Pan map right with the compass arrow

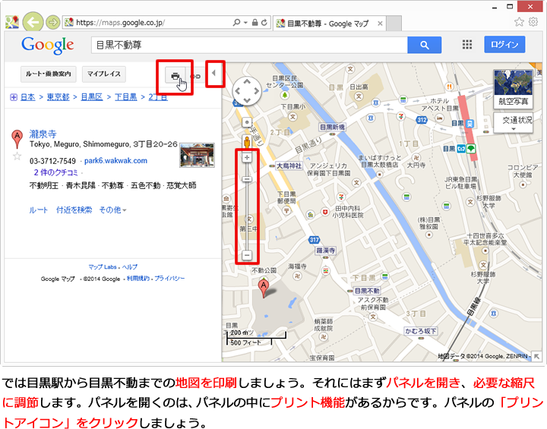pyautogui.click(x=257, y=91)
